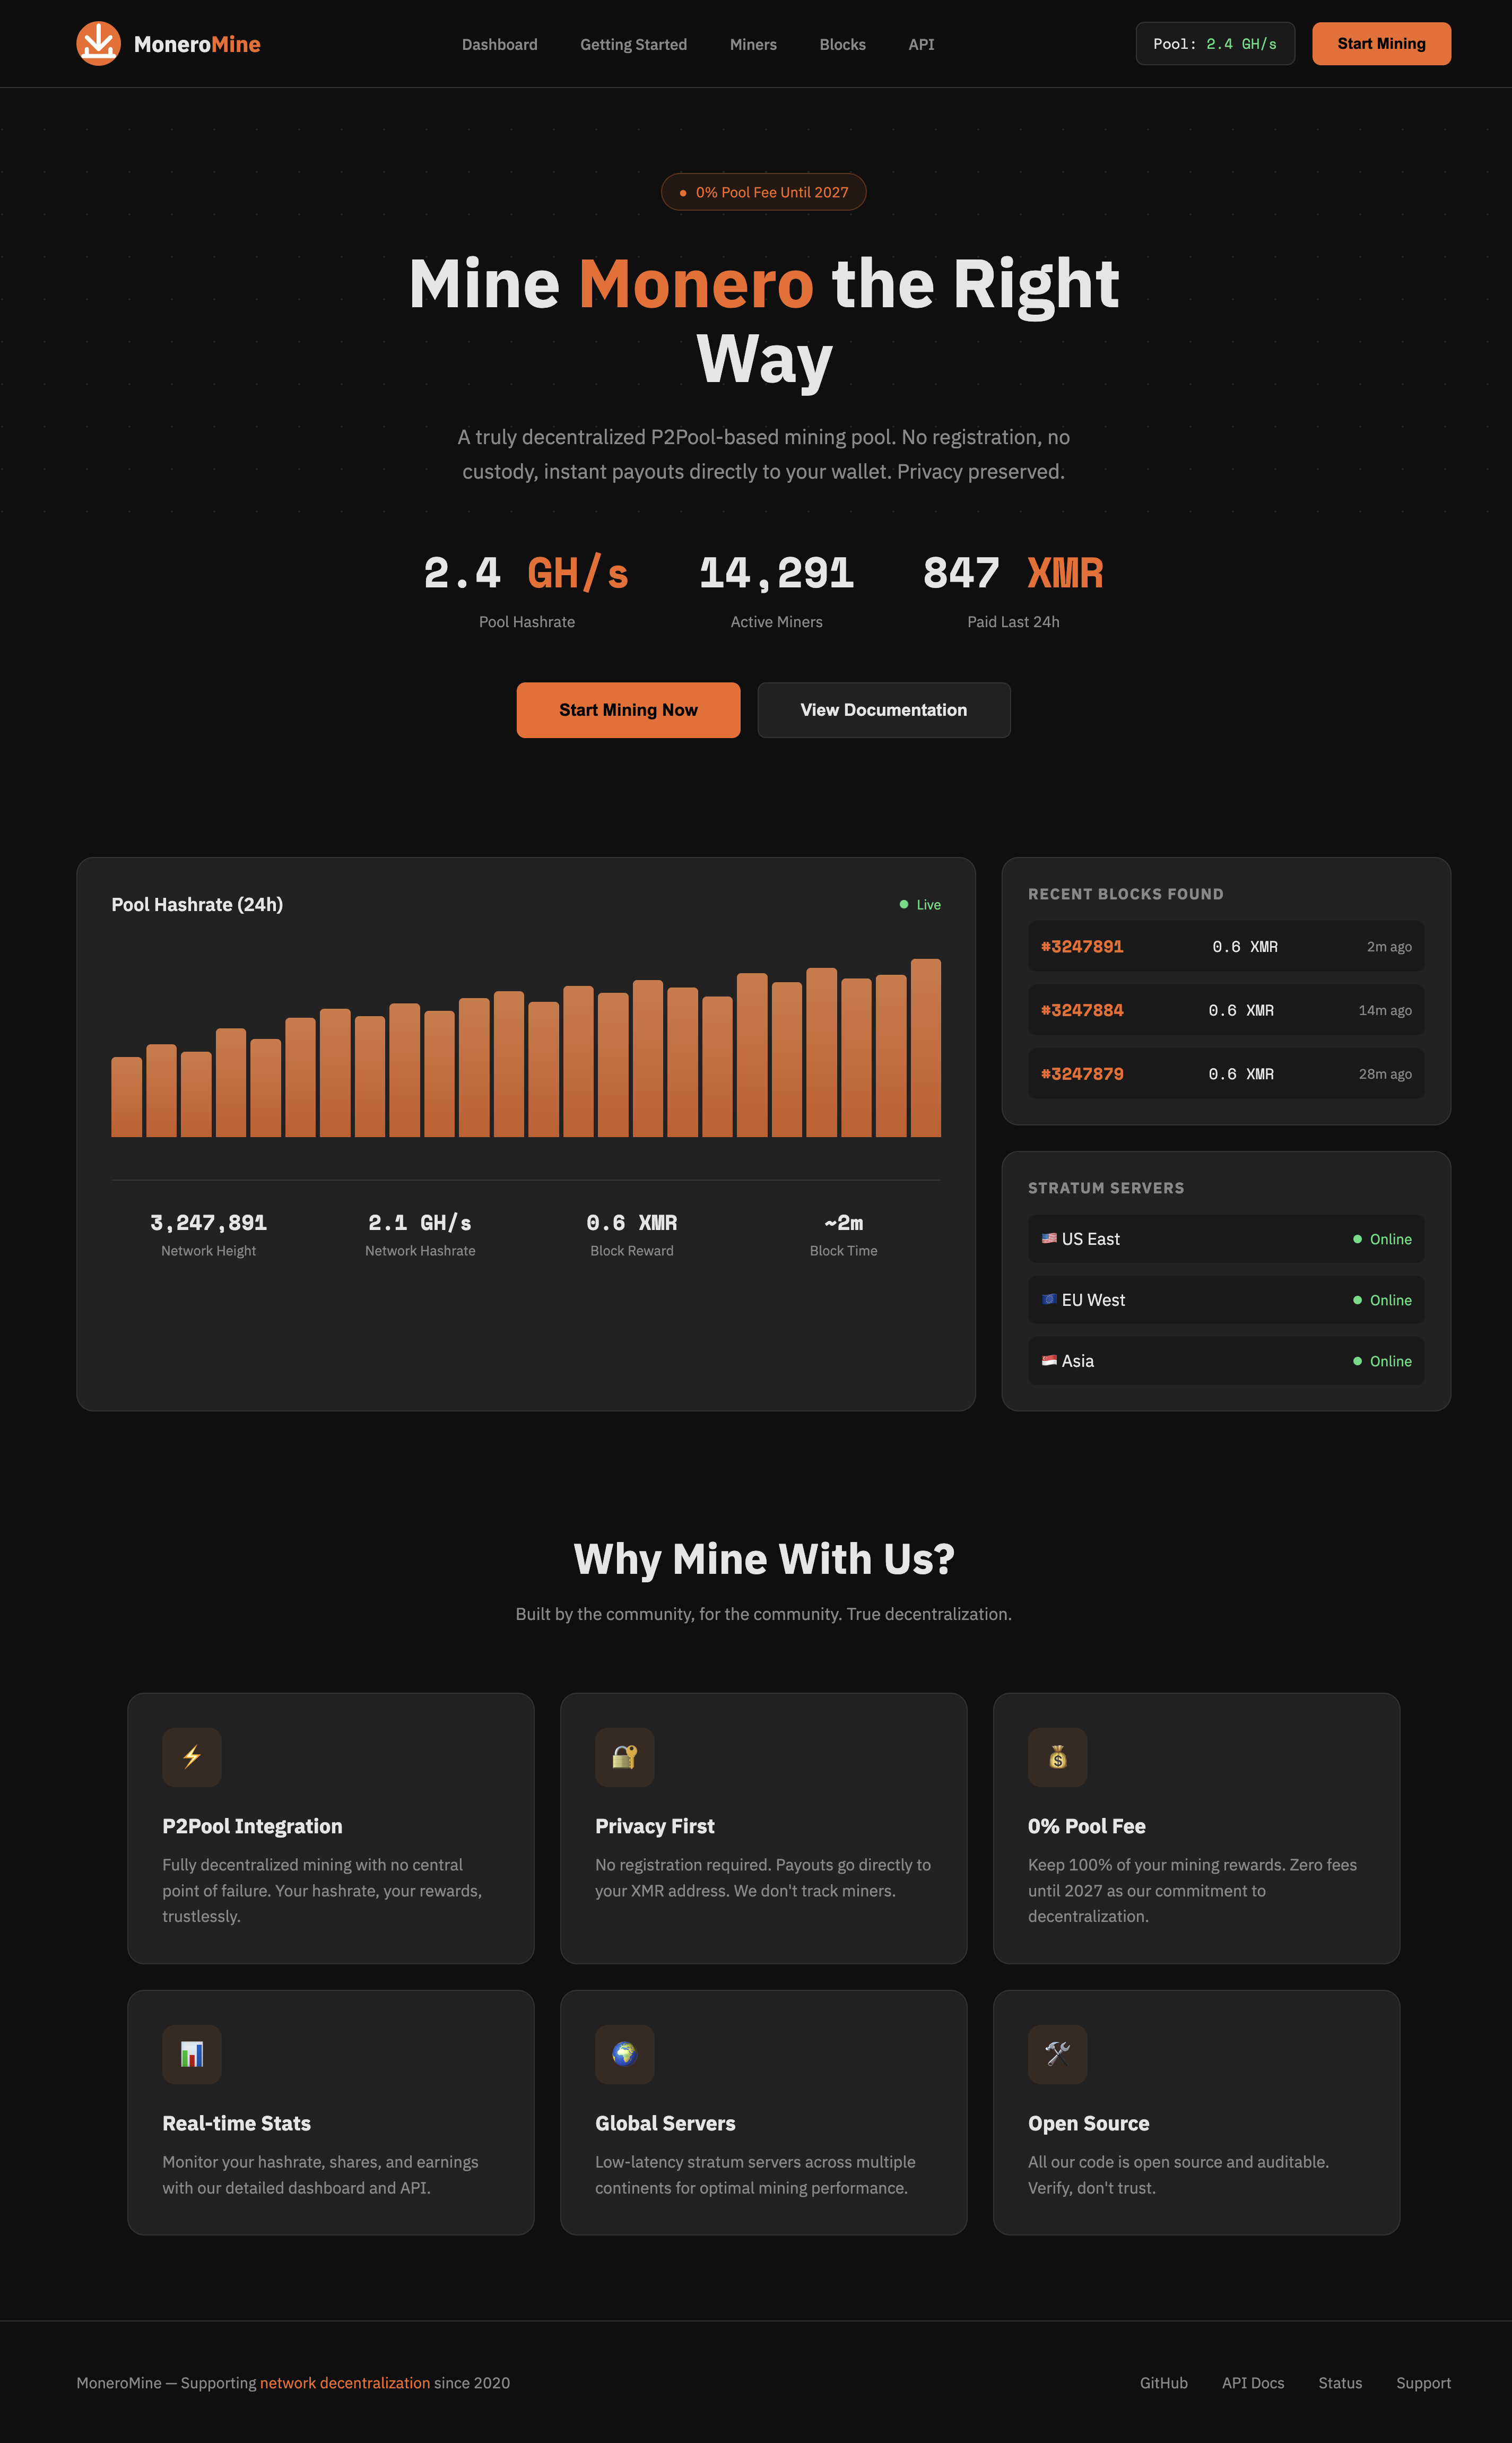Open block #3247891 from Recent Blocks Found
This screenshot has height=2443, width=1512.
(x=1081, y=946)
